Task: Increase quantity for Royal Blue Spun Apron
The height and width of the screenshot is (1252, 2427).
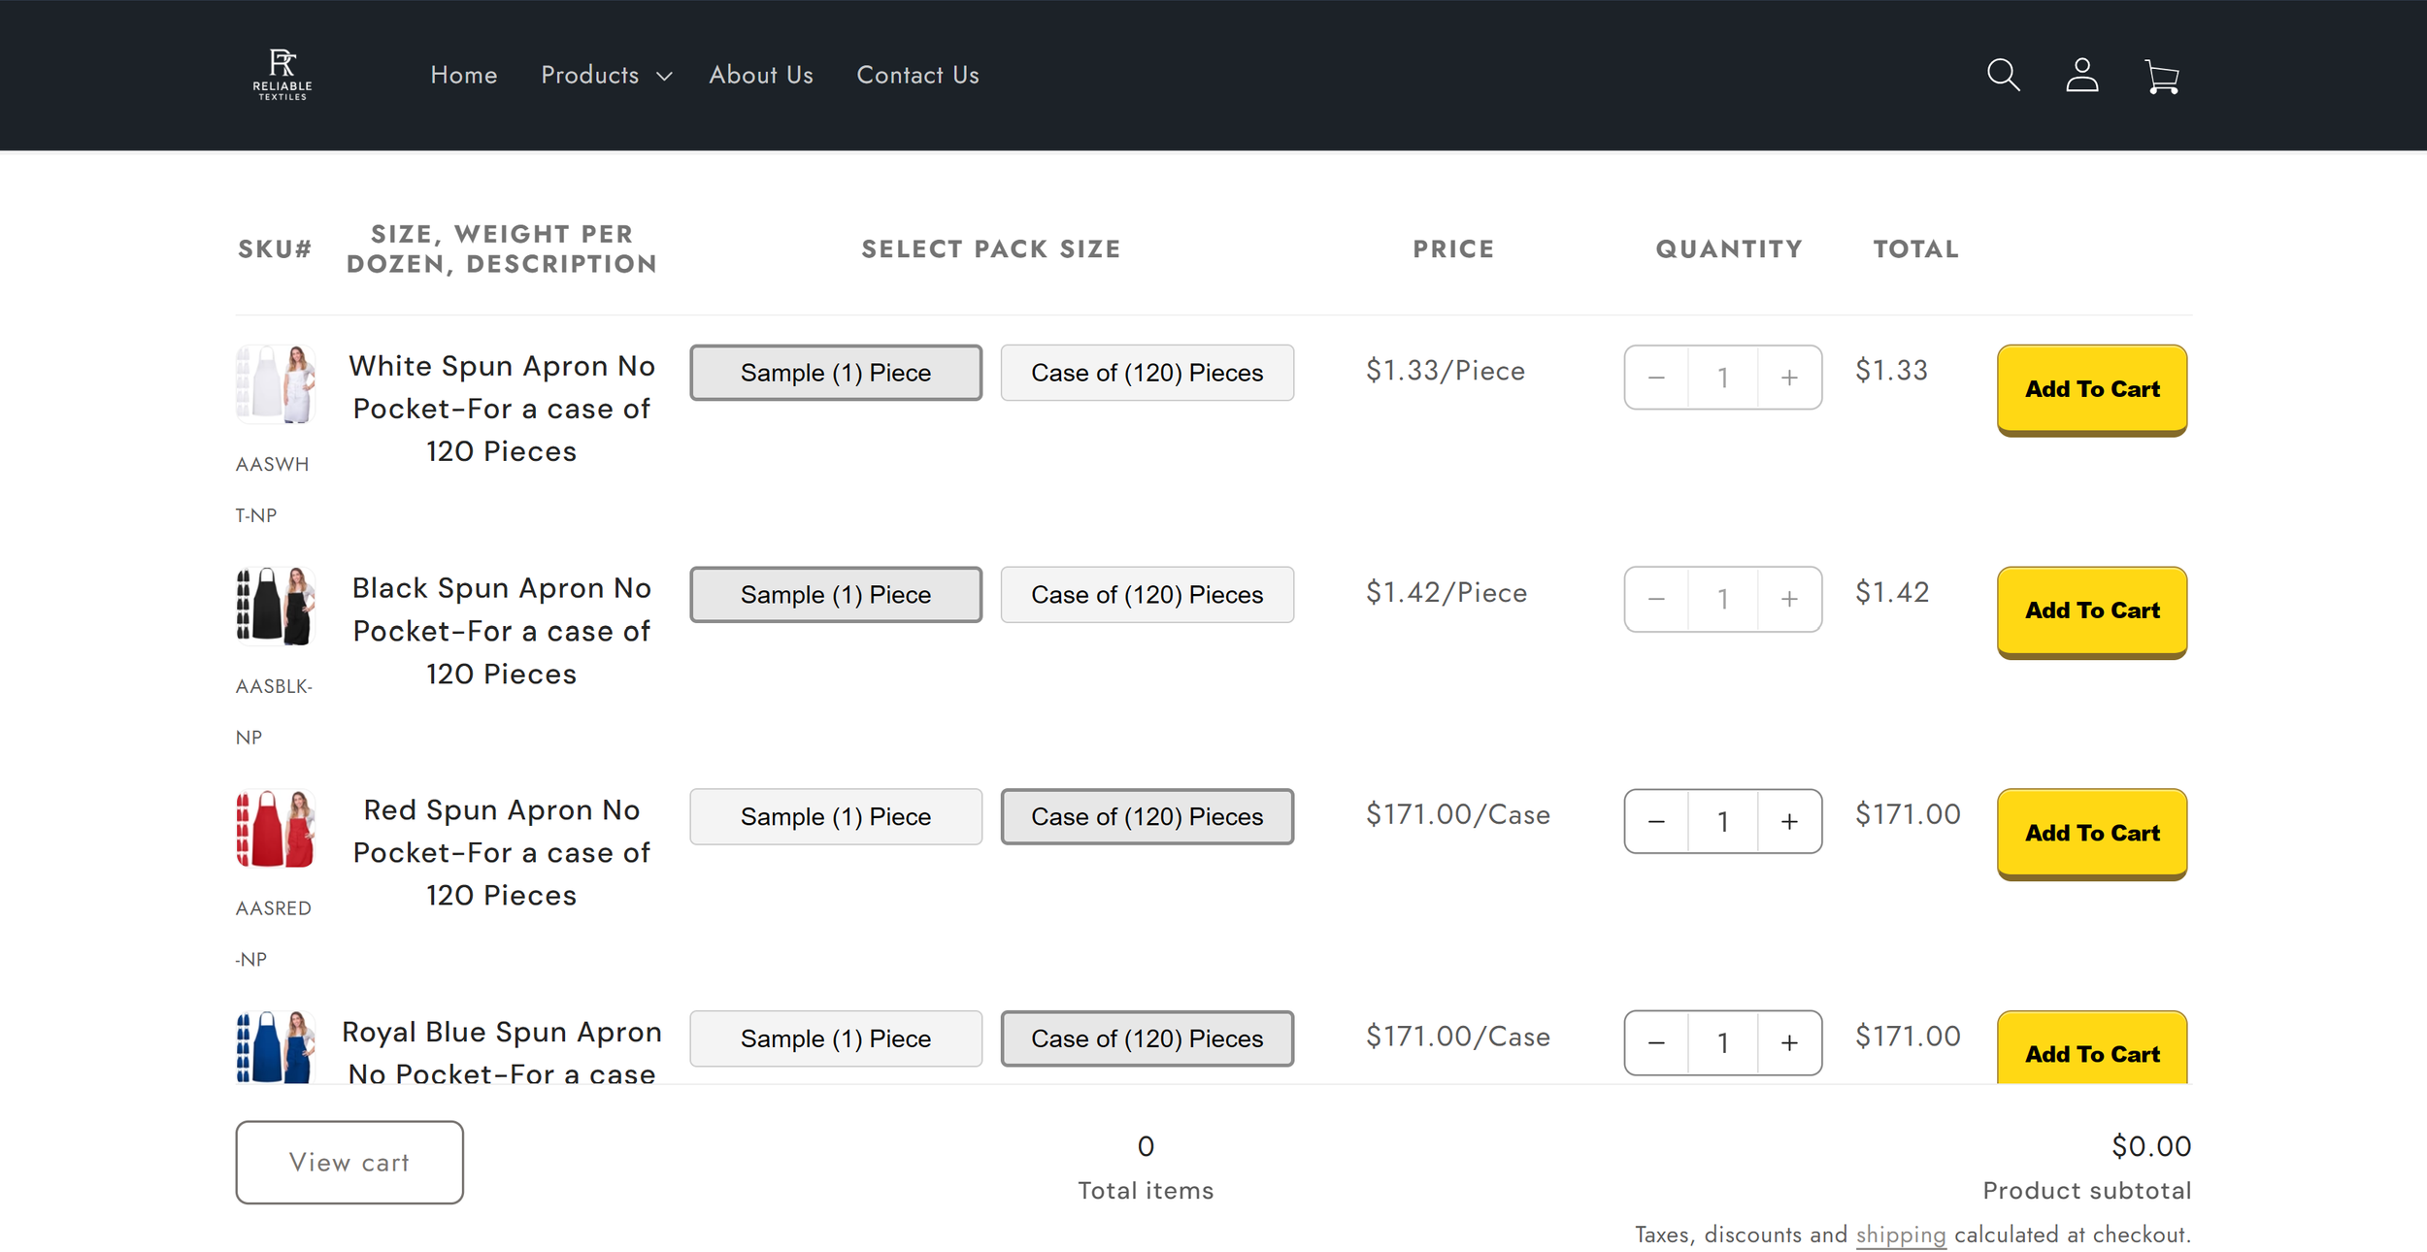Action: coord(1788,1042)
